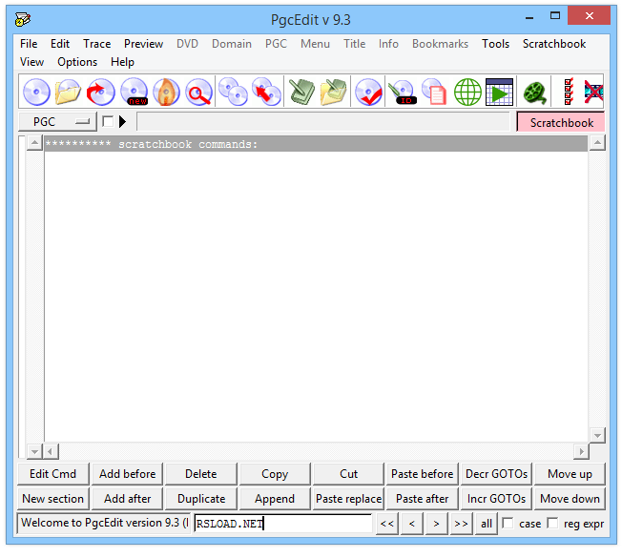Screen dimensions: 622x558
Task: Click the New section button
Action: tap(52, 499)
